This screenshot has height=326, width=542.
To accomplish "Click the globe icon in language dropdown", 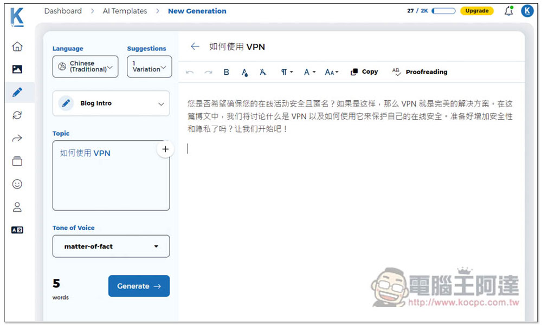I will point(62,66).
